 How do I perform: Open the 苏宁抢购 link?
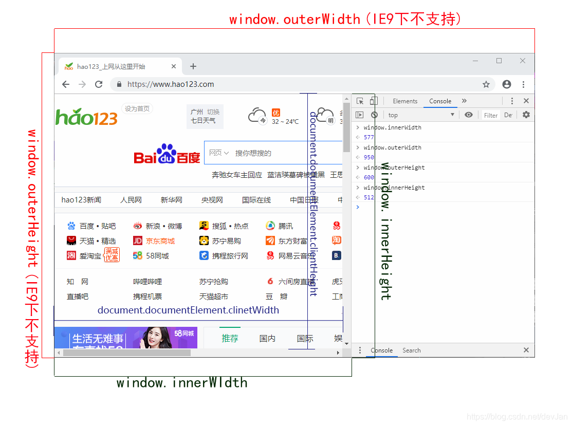213,282
